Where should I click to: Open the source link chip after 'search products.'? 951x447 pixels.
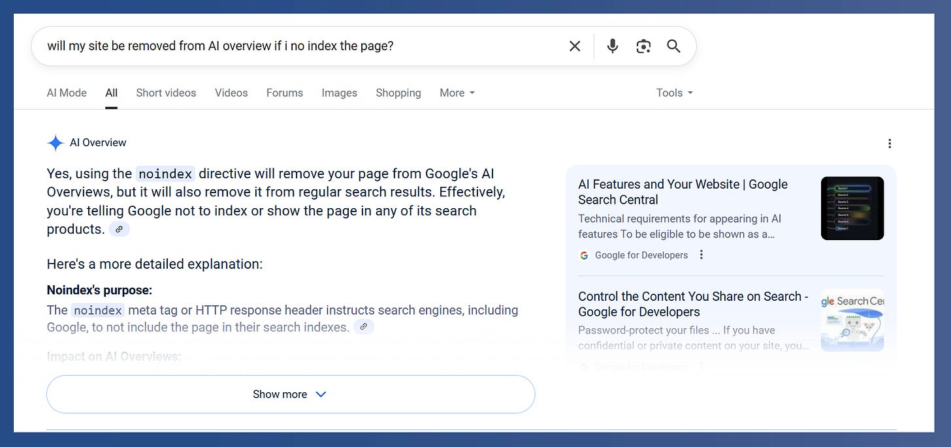(x=119, y=230)
